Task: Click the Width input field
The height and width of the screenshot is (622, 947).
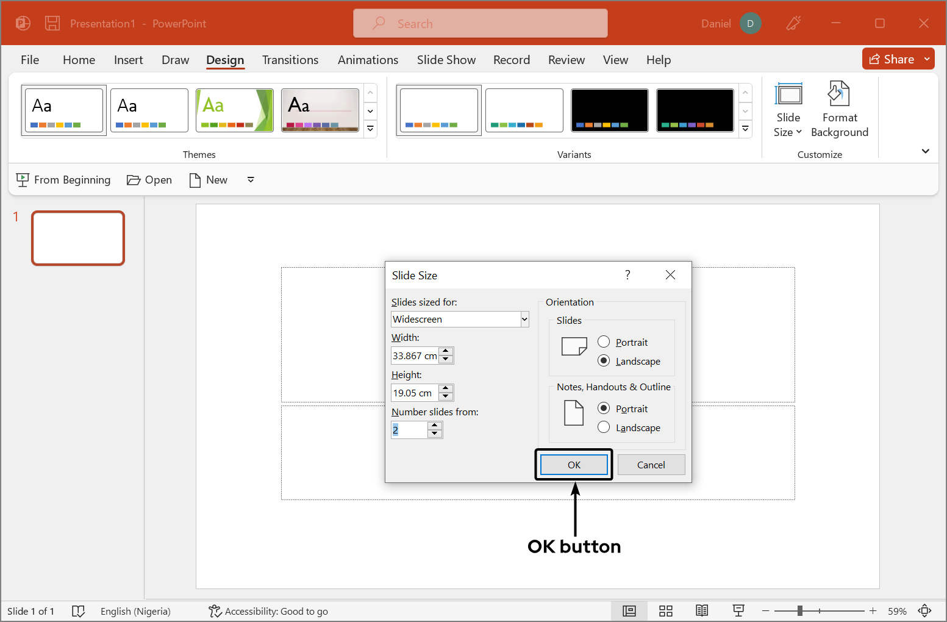Action: [415, 356]
